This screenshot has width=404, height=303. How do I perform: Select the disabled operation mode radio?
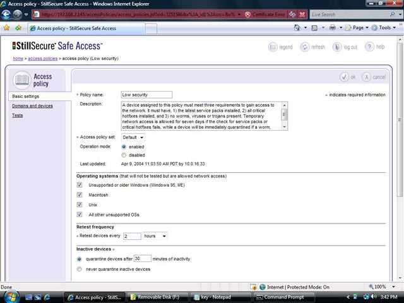pos(124,155)
